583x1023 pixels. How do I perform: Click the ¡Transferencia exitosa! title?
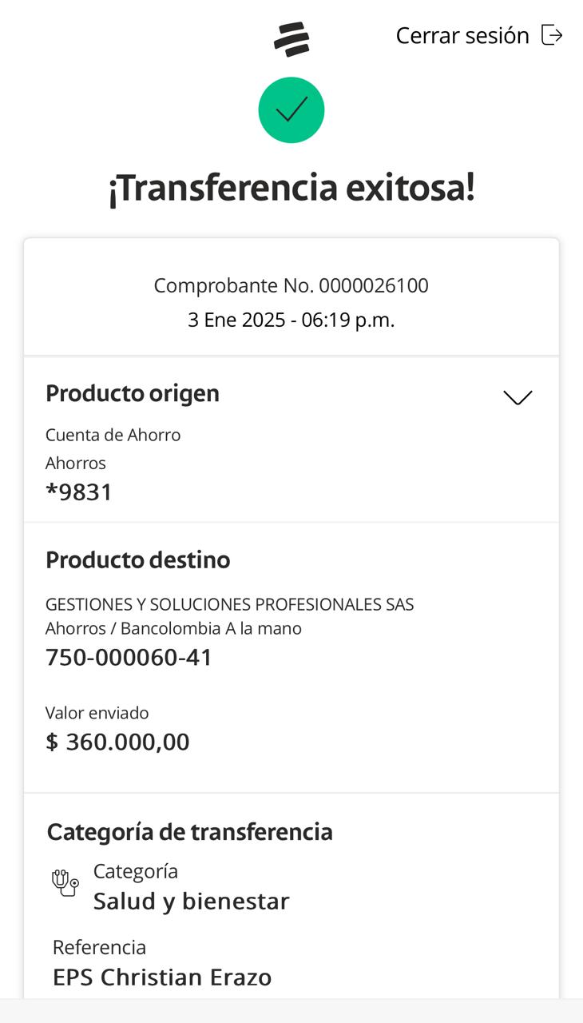pos(291,189)
